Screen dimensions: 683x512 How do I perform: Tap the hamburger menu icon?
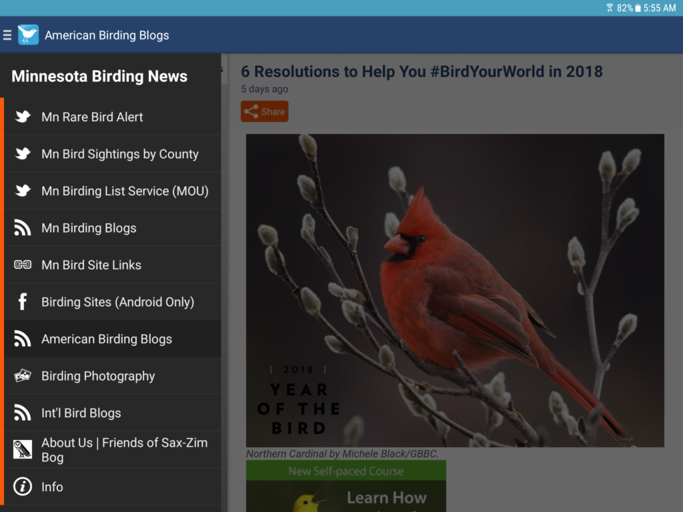click(7, 35)
